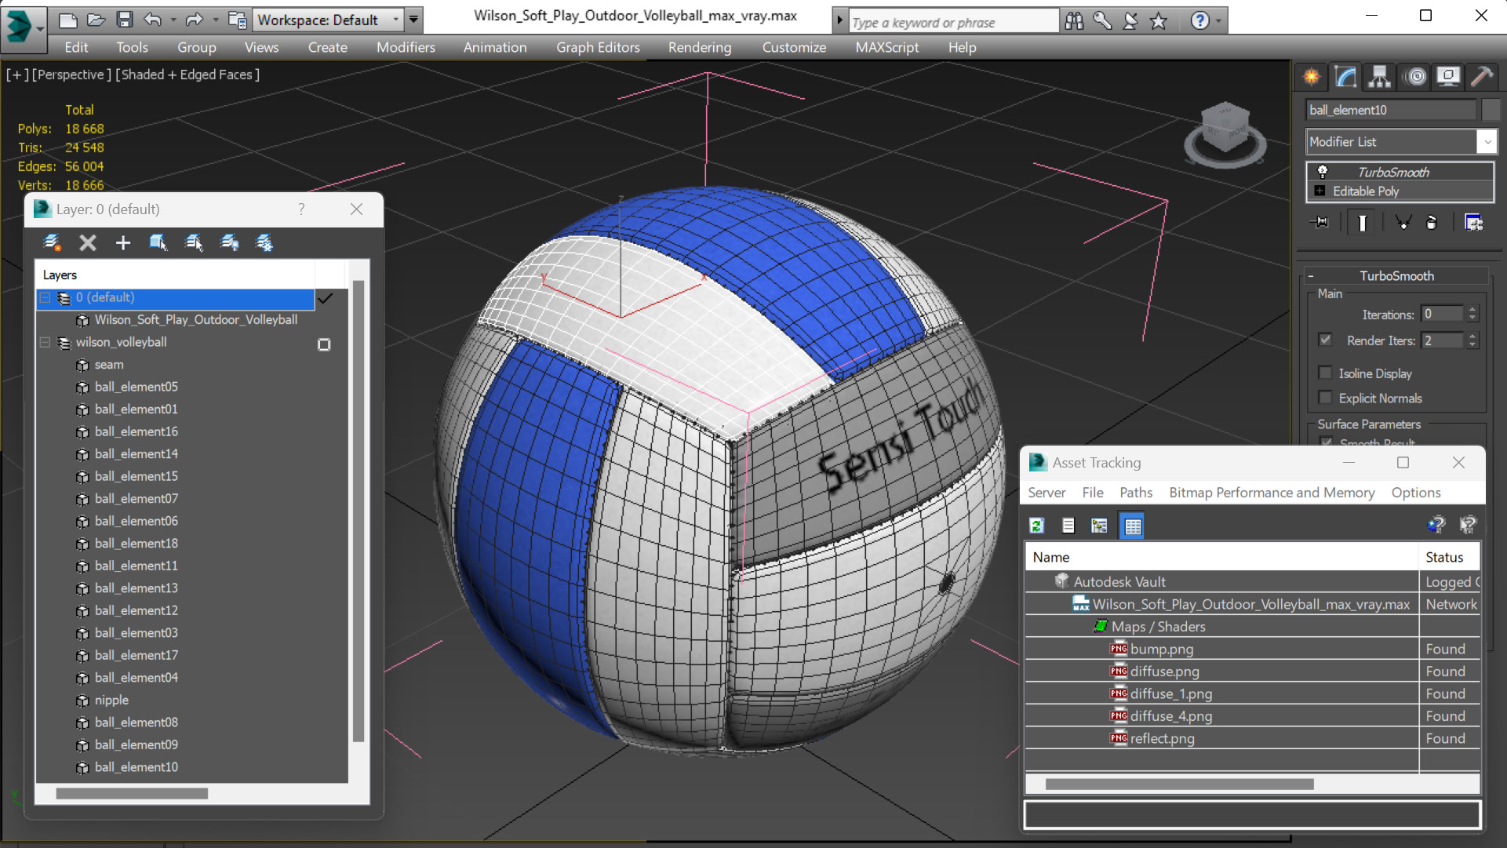Screen dimensions: 1507x848
Task: Click the object color swatch beside ball_element10
Action: (x=1490, y=111)
